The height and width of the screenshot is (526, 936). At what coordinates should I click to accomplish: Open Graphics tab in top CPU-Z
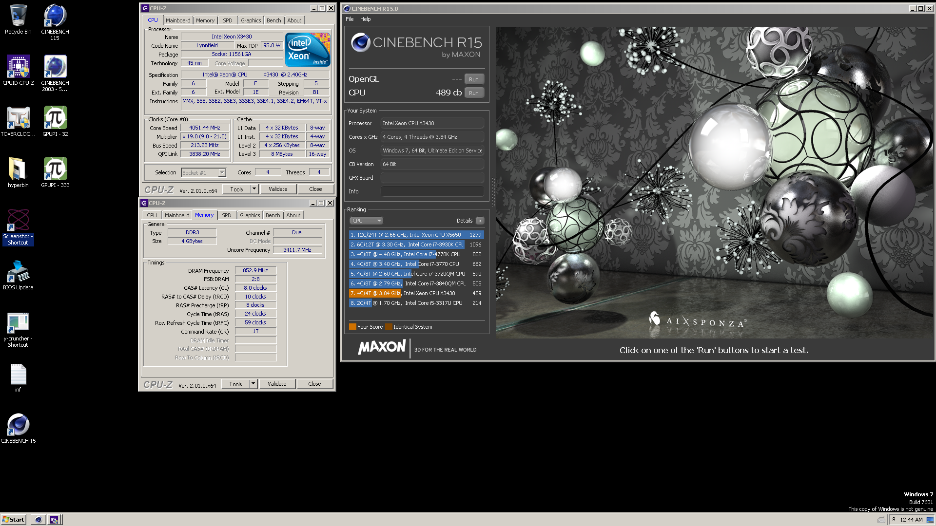(x=251, y=20)
